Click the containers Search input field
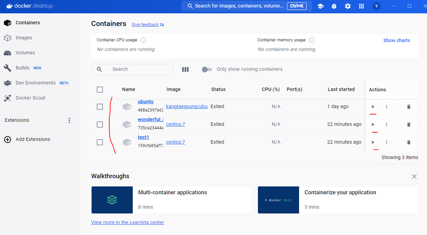 (x=132, y=69)
